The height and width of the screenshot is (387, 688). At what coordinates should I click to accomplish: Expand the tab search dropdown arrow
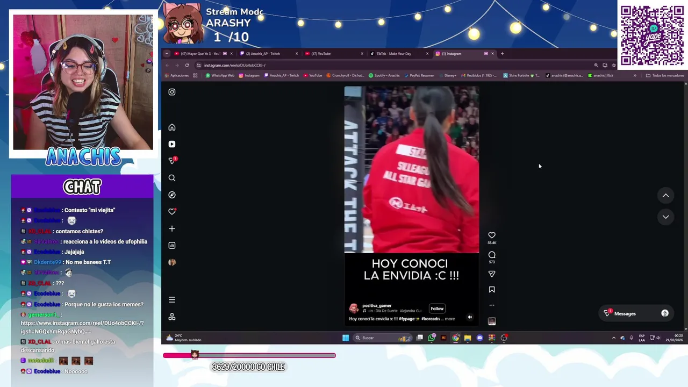(167, 54)
